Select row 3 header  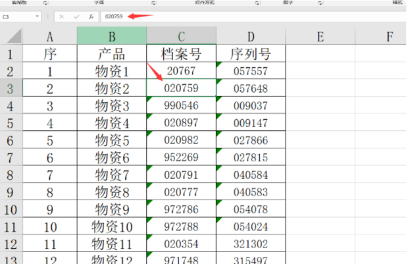(11, 88)
